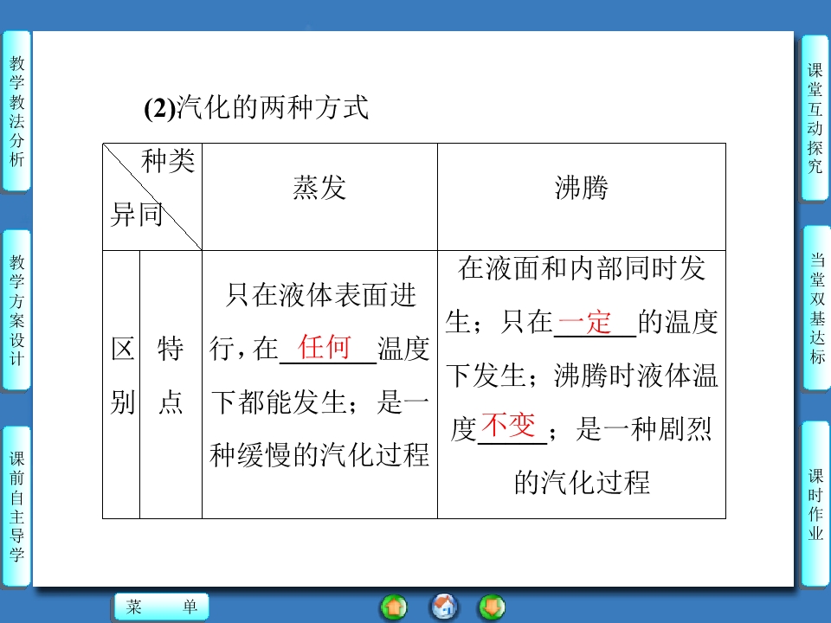Click the home icon at the bottom

tap(444, 607)
